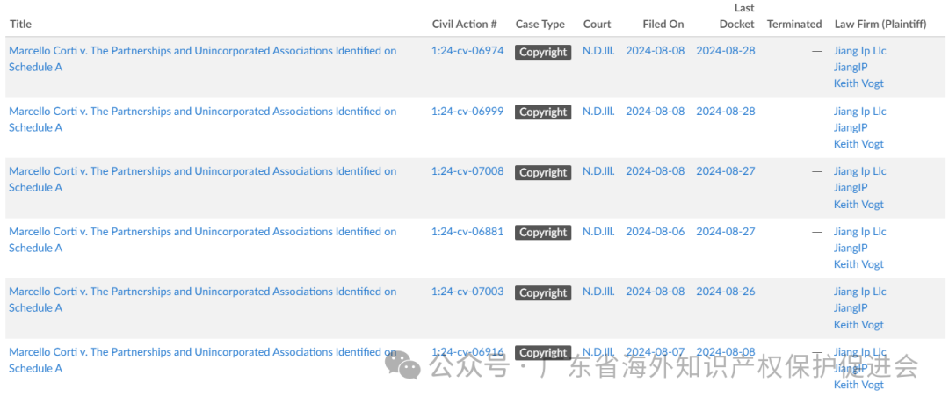Open Keith Vogt in 1:24-cv-06881 row
949x404 pixels.
[858, 264]
